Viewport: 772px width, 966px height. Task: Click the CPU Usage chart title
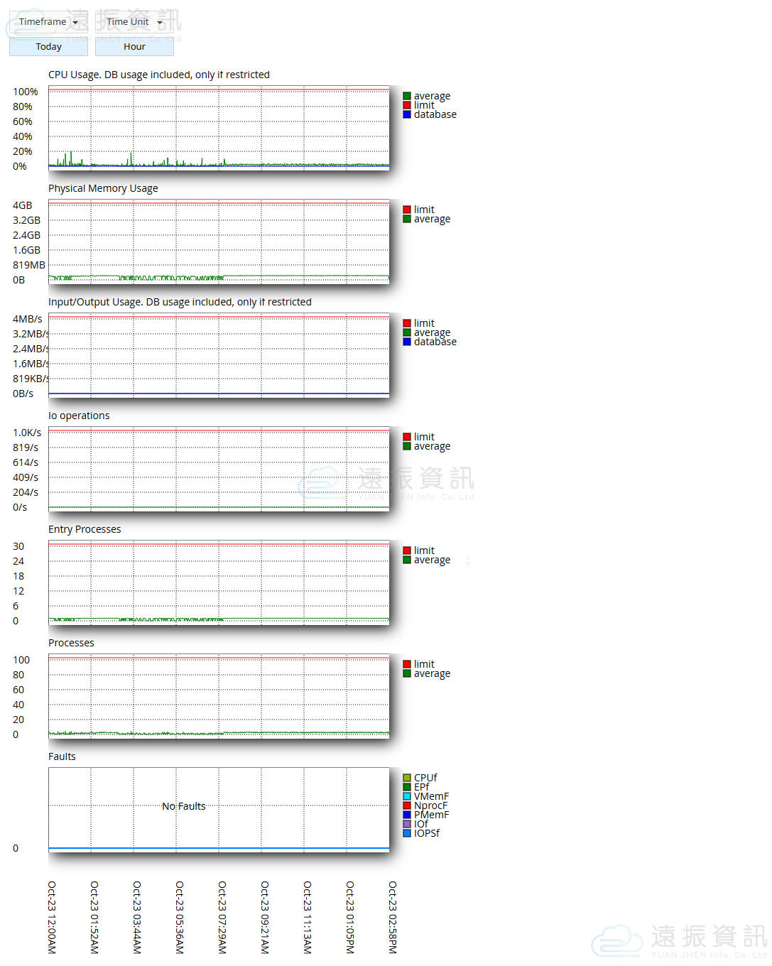point(158,75)
